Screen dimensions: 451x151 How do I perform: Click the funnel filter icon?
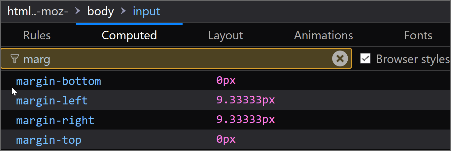coord(15,59)
